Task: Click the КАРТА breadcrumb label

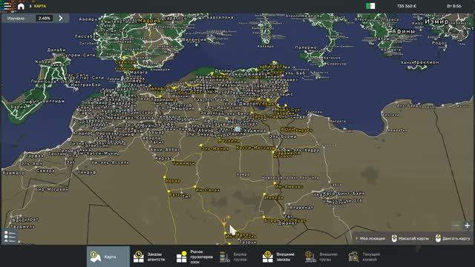Action: pyautogui.click(x=39, y=6)
